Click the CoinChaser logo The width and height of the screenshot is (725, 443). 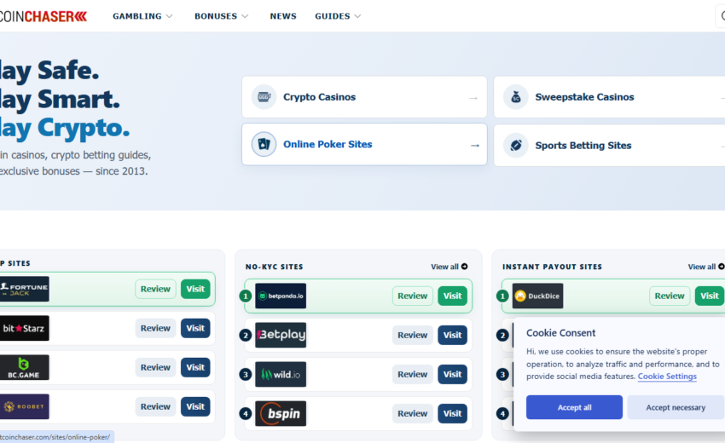[x=43, y=17]
